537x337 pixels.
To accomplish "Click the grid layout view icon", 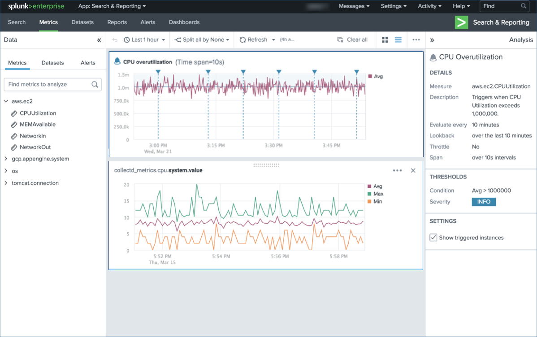I will coord(385,39).
